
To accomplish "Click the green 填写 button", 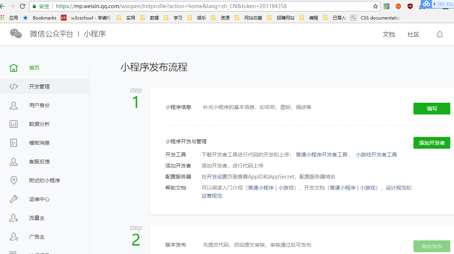I will [x=432, y=109].
